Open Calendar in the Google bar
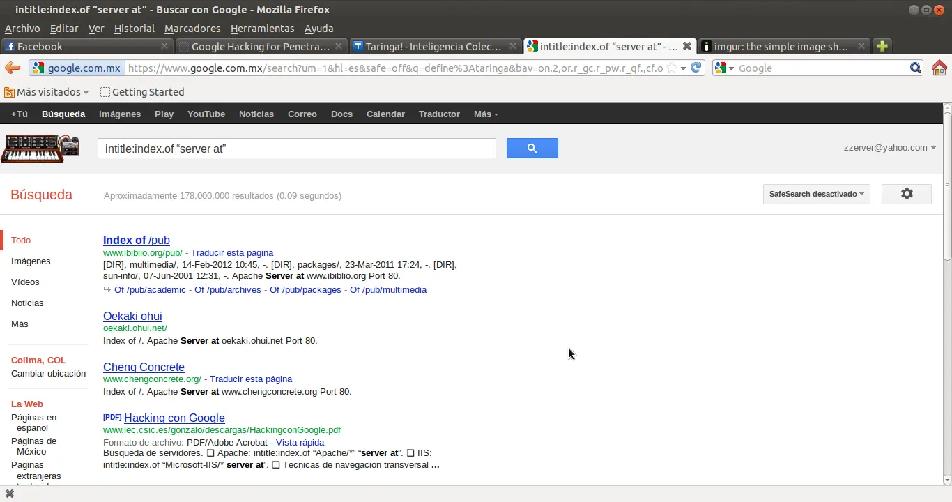Screen dimensions: 952x502 (x=385, y=114)
